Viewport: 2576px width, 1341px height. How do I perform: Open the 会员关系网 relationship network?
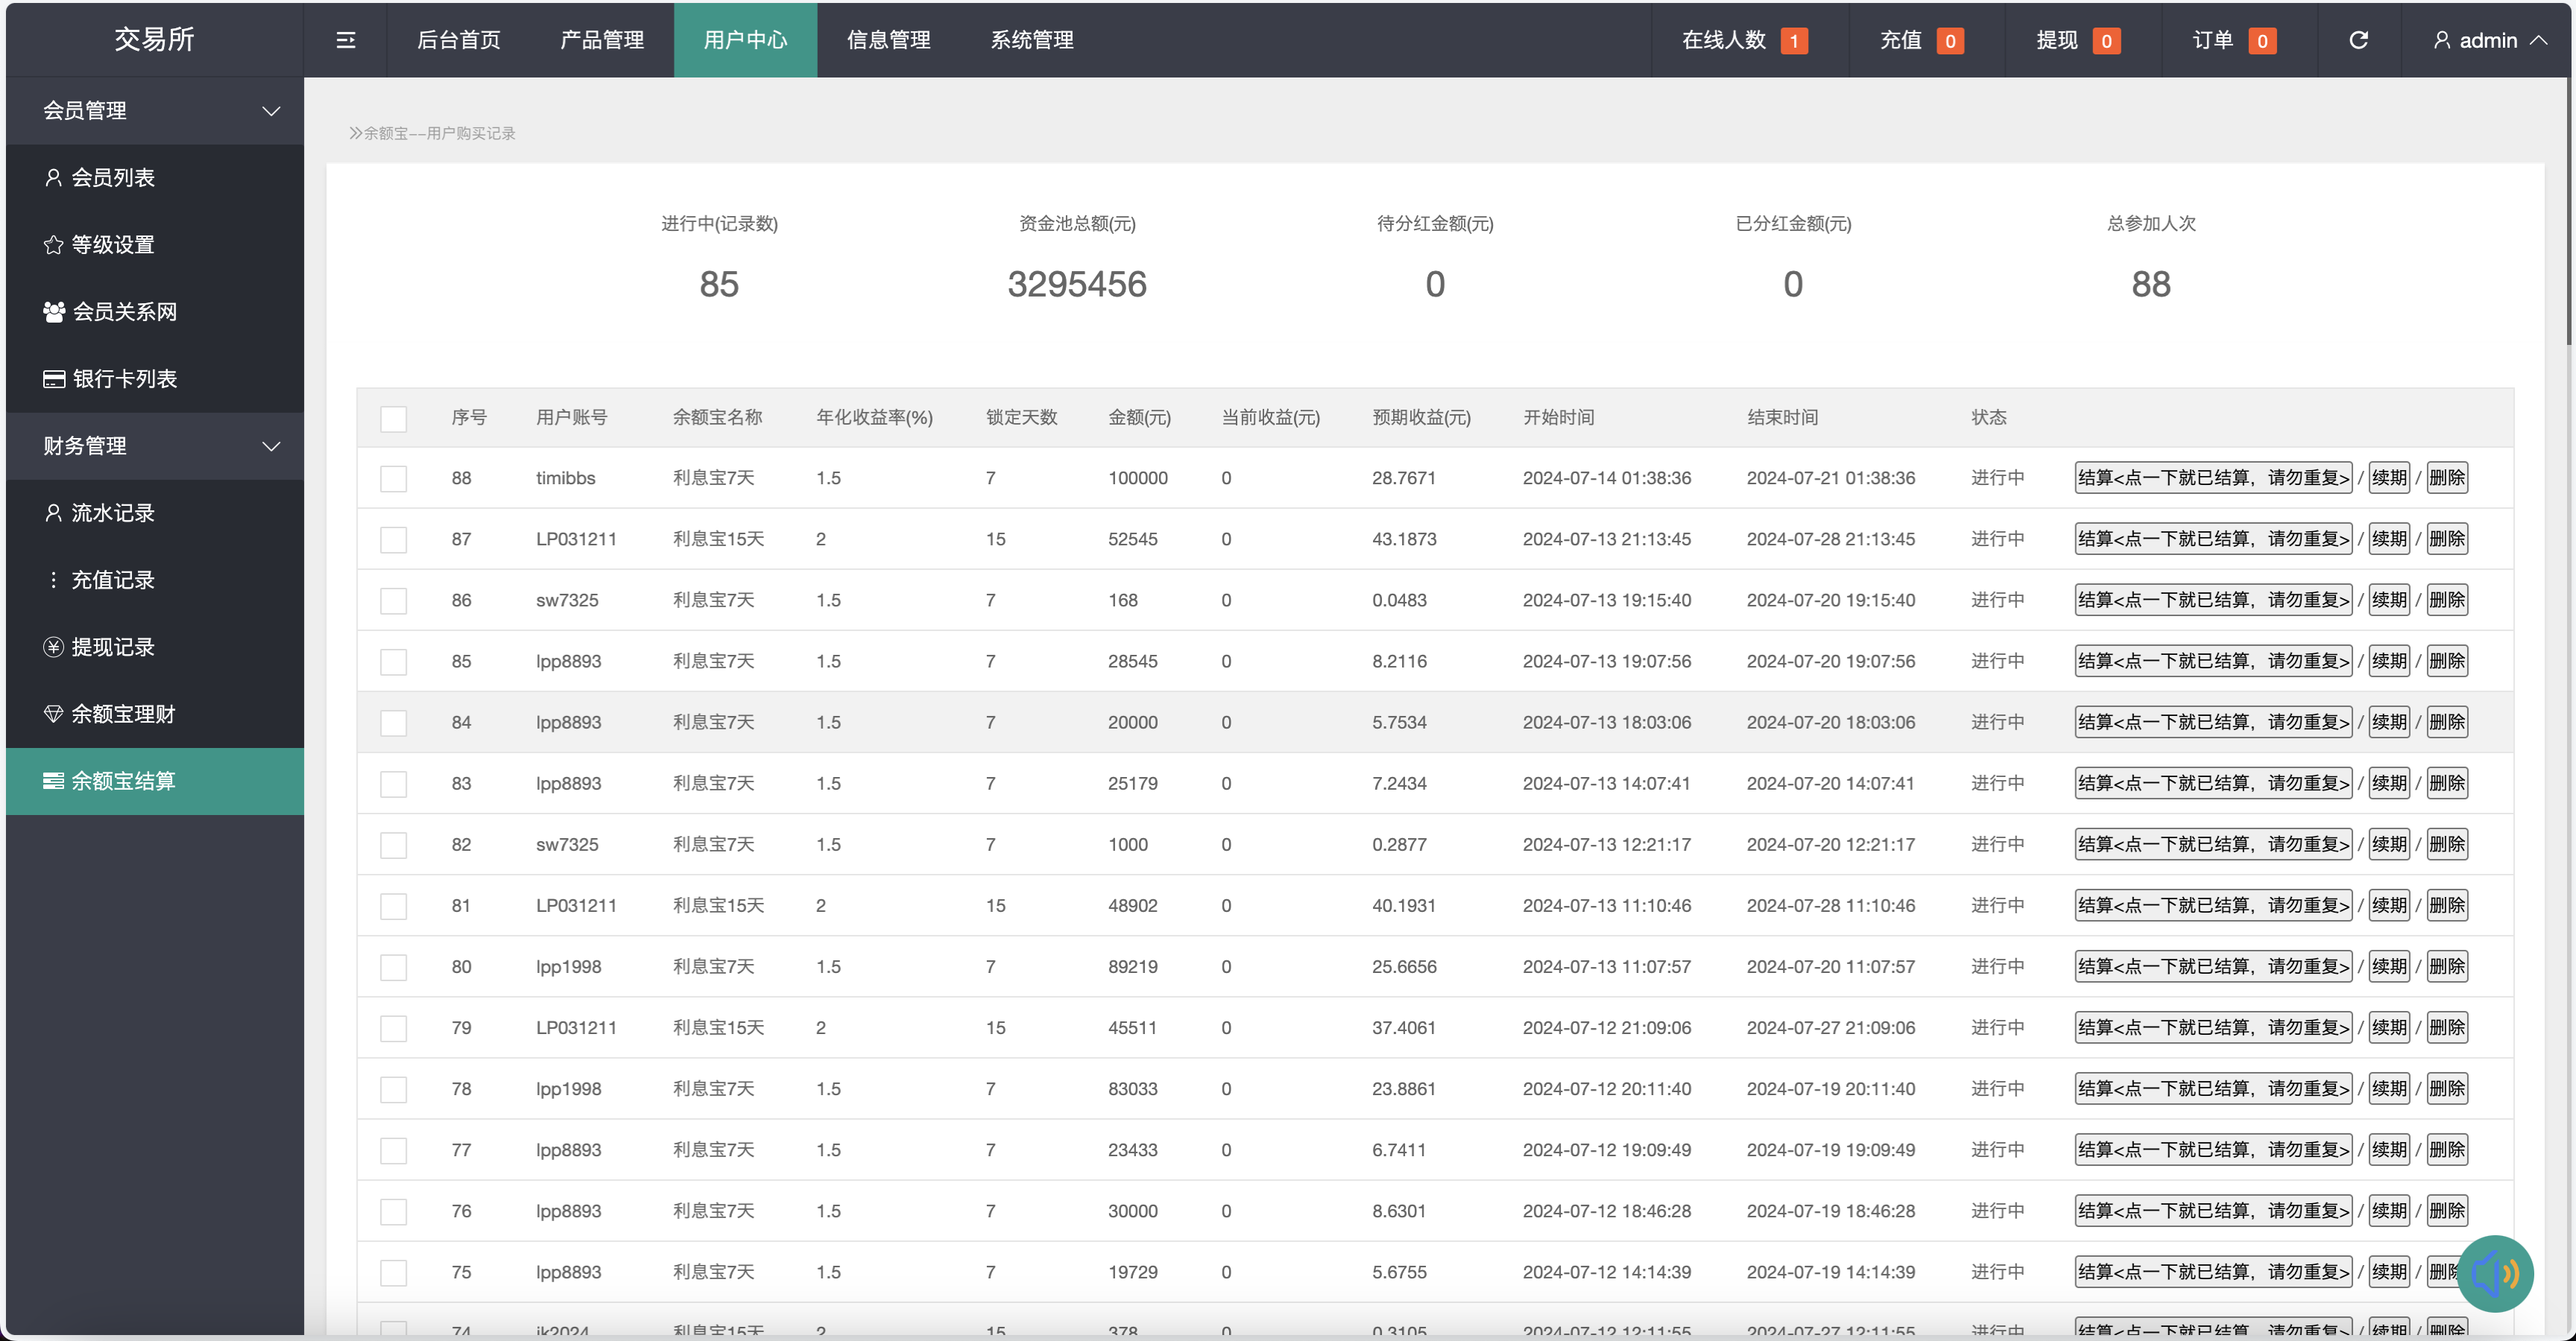[124, 311]
